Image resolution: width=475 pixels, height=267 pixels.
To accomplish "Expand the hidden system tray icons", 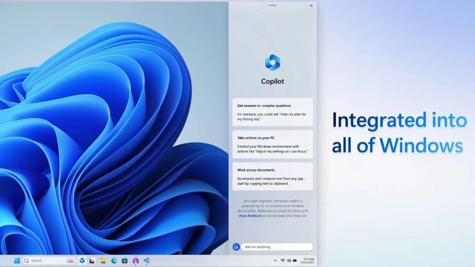I will click(x=275, y=261).
